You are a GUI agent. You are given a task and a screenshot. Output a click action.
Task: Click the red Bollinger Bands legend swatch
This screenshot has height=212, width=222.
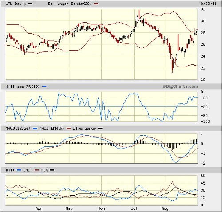pos(96,4)
